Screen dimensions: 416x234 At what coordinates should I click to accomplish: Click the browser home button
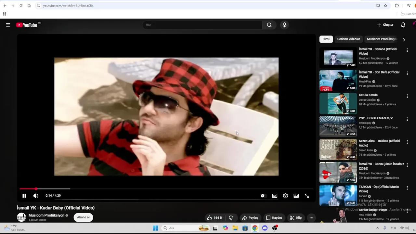(x=29, y=6)
